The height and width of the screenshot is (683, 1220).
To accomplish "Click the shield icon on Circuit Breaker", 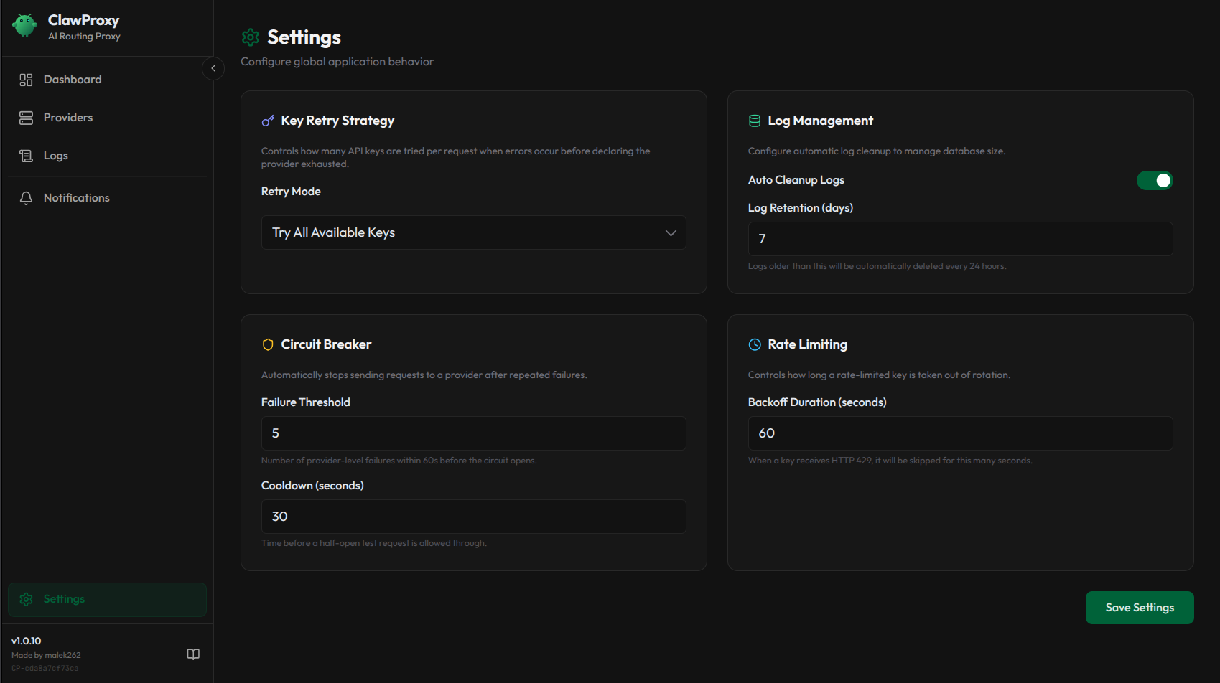I will click(268, 344).
